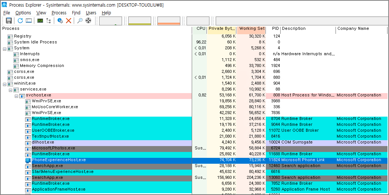Toggle the lower pane toolbar icon

pos(29,21)
